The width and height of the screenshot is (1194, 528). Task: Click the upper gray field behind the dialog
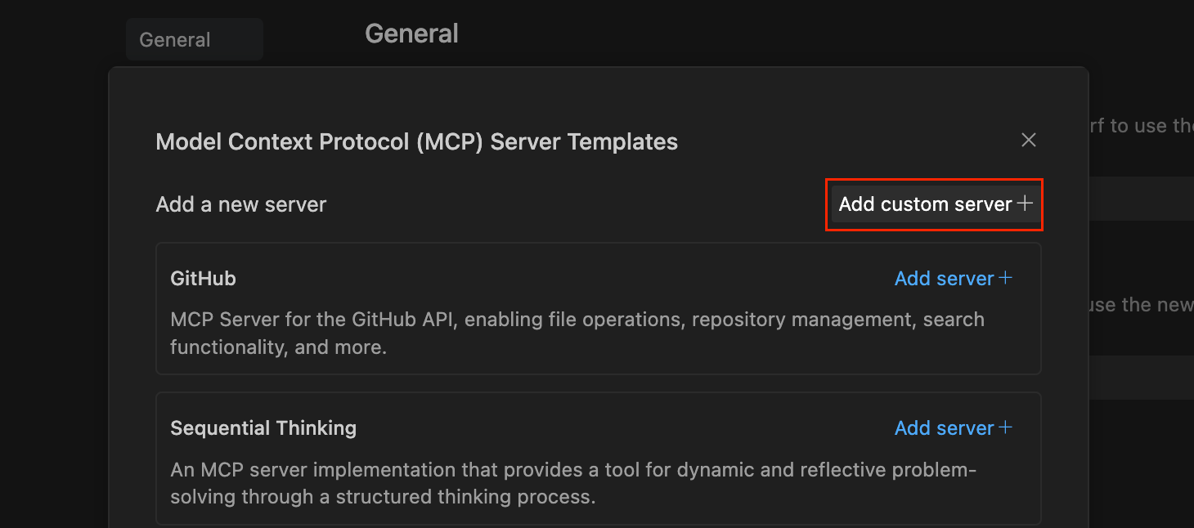pos(1141,199)
